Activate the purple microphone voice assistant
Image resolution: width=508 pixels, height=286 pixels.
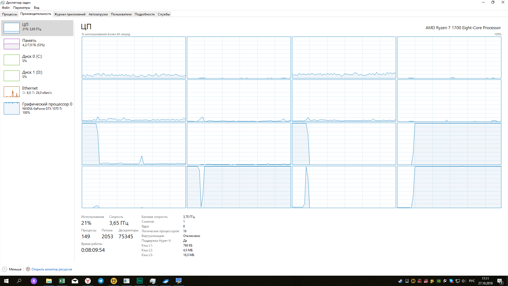[x=34, y=281]
